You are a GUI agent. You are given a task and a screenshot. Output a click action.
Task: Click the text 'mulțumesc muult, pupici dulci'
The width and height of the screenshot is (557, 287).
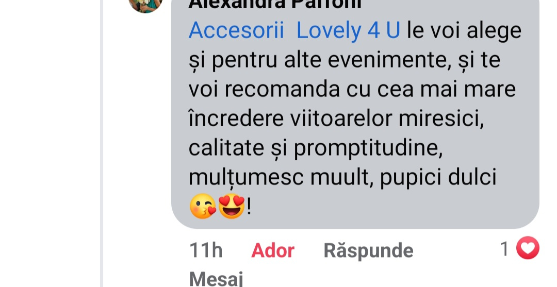pos(342,177)
